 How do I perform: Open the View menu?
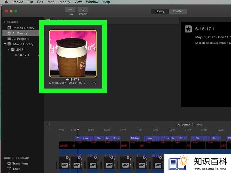tap(78, 2)
